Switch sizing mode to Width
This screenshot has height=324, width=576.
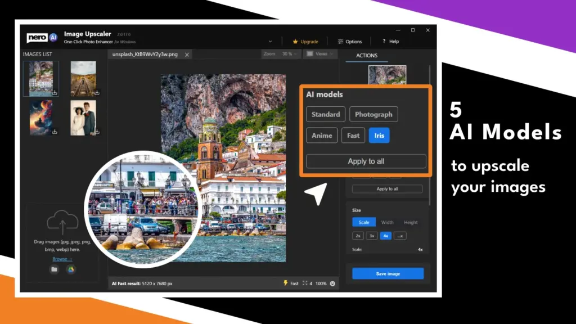(x=388, y=222)
